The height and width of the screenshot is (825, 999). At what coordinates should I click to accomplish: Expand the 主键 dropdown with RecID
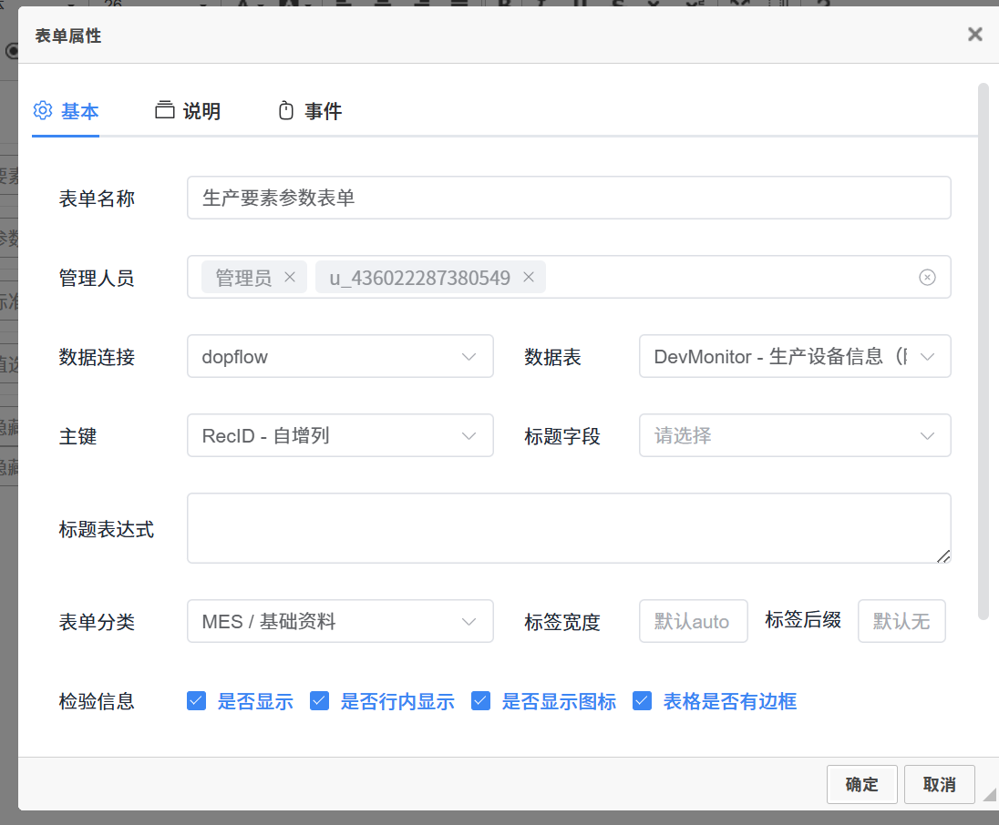[340, 436]
